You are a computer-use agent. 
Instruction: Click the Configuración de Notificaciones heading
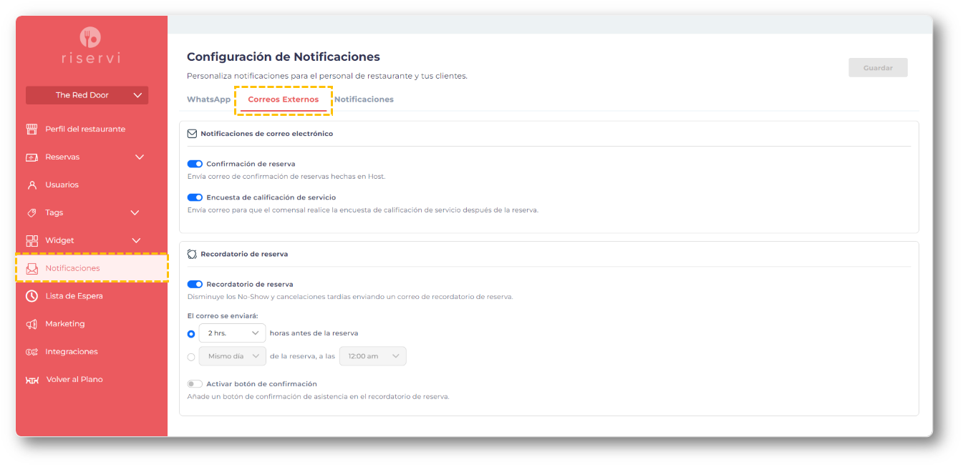[x=284, y=56]
